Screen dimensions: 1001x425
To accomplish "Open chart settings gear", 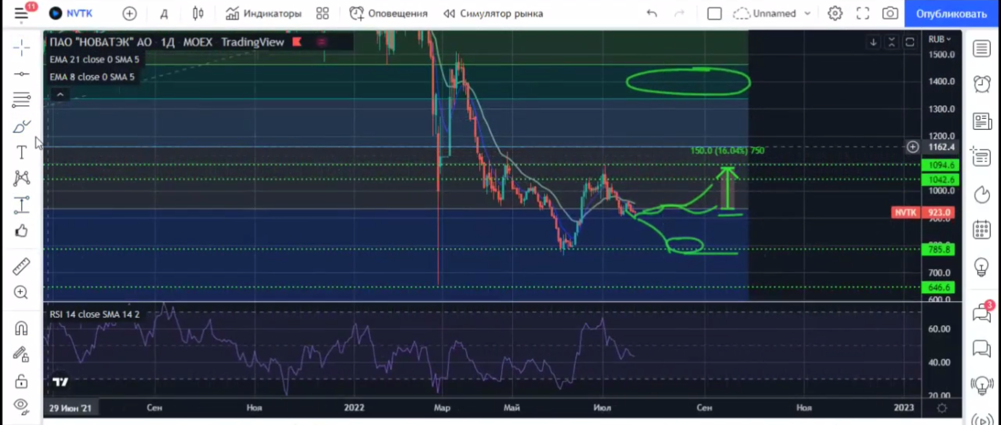I will point(835,14).
